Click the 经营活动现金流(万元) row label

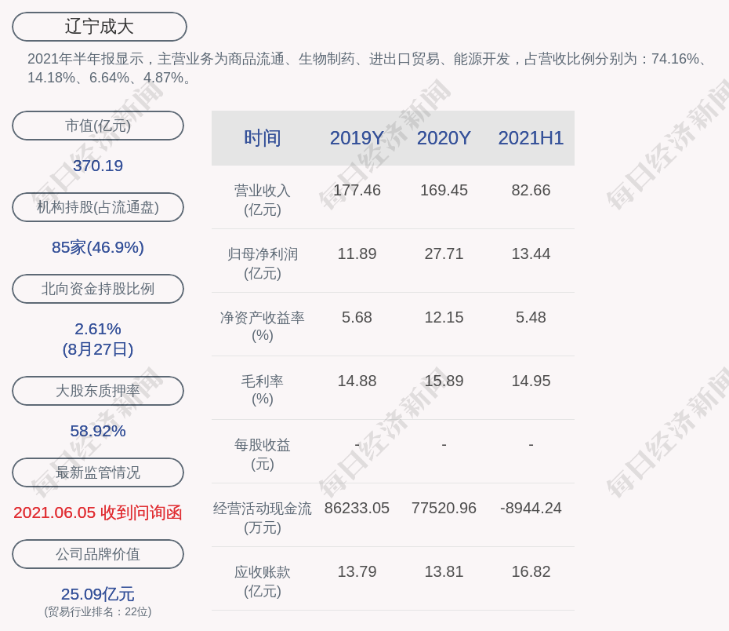click(x=263, y=517)
